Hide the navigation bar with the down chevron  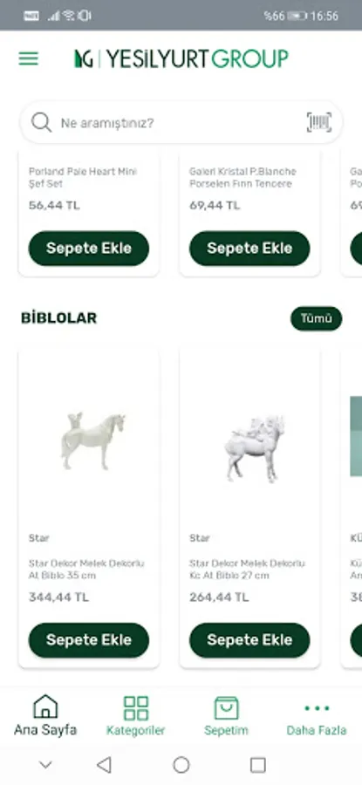click(45, 764)
